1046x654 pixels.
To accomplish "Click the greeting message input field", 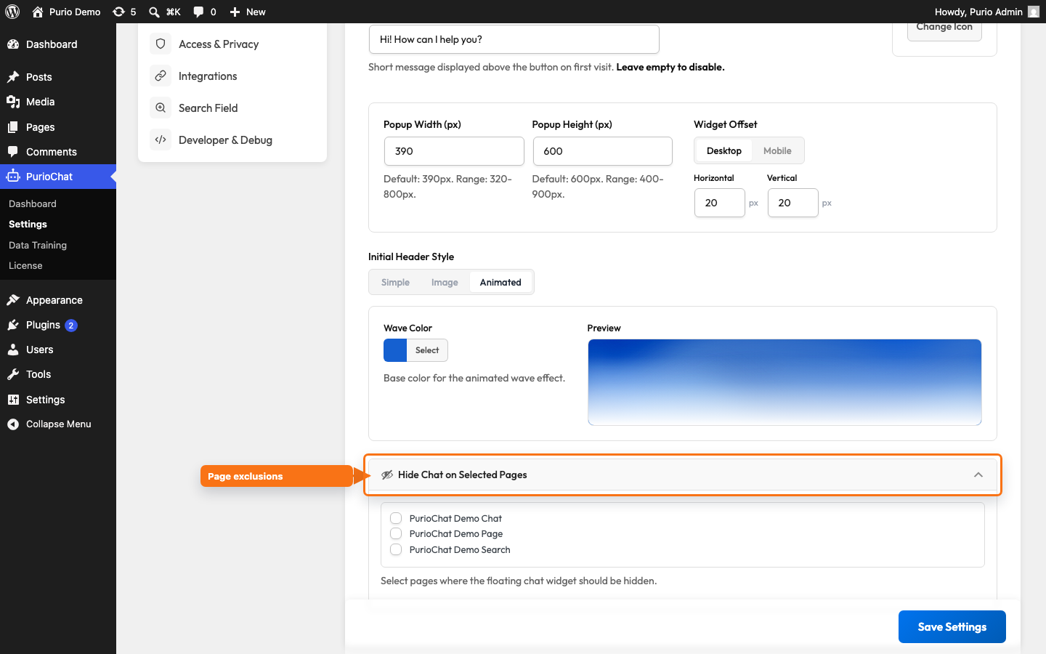I will pyautogui.click(x=514, y=39).
